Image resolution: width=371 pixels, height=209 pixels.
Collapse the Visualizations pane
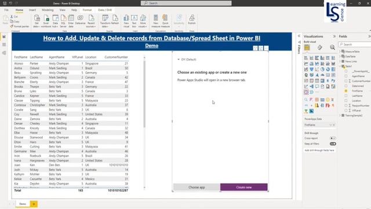pos(334,36)
